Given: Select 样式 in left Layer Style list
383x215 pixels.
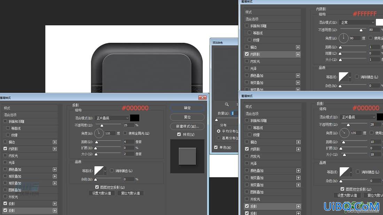Looking at the screenshot, I should pos(30,108).
